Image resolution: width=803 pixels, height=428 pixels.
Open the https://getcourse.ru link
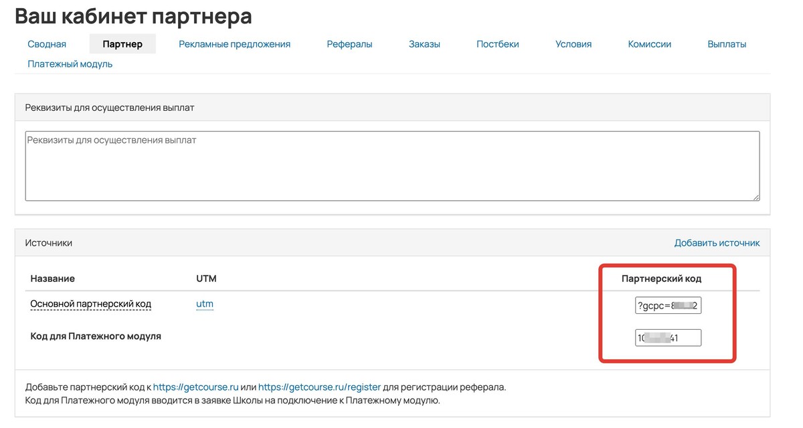[196, 387]
